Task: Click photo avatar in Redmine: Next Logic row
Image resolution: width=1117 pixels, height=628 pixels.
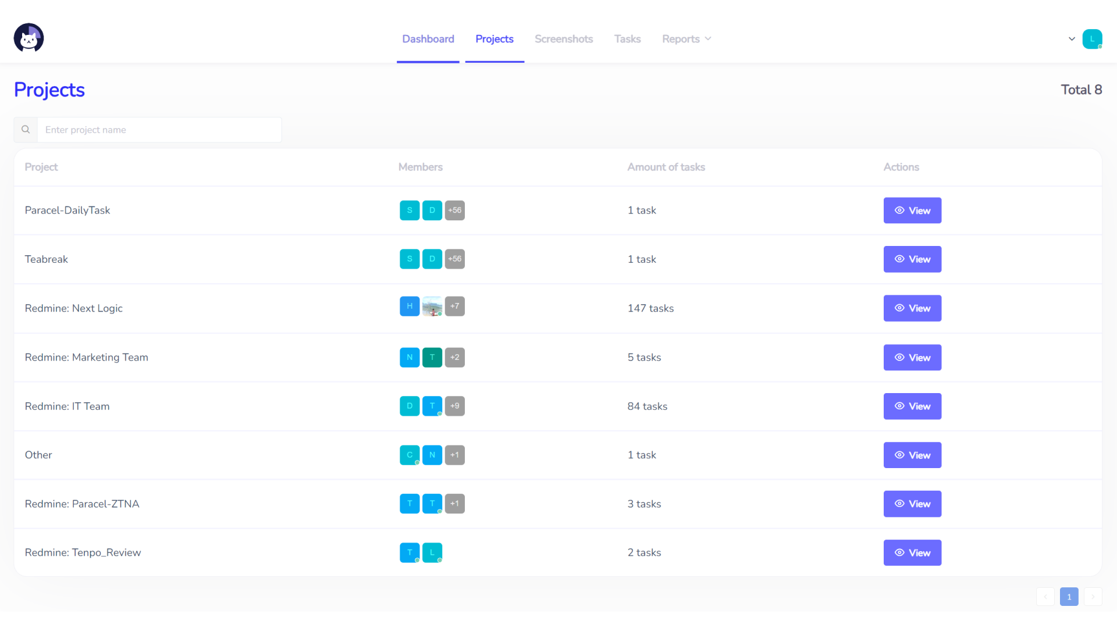Action: point(432,306)
